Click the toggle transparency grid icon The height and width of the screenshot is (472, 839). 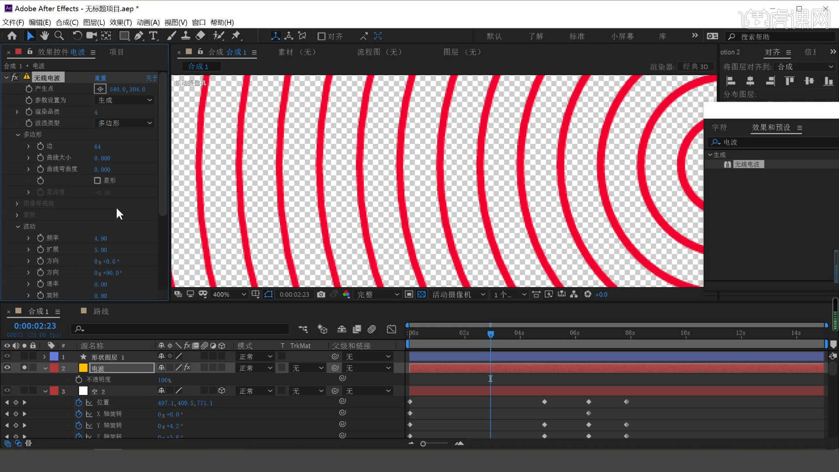(x=421, y=295)
